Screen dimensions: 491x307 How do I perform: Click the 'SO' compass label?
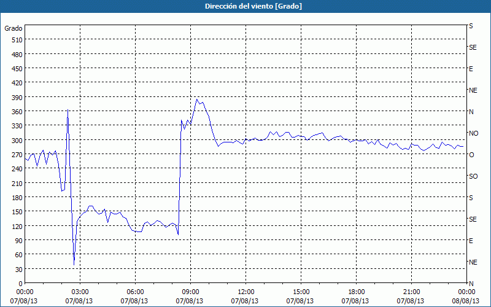[473, 176]
